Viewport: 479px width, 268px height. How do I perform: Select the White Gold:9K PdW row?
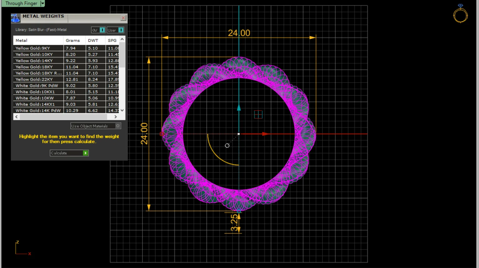tap(66, 86)
